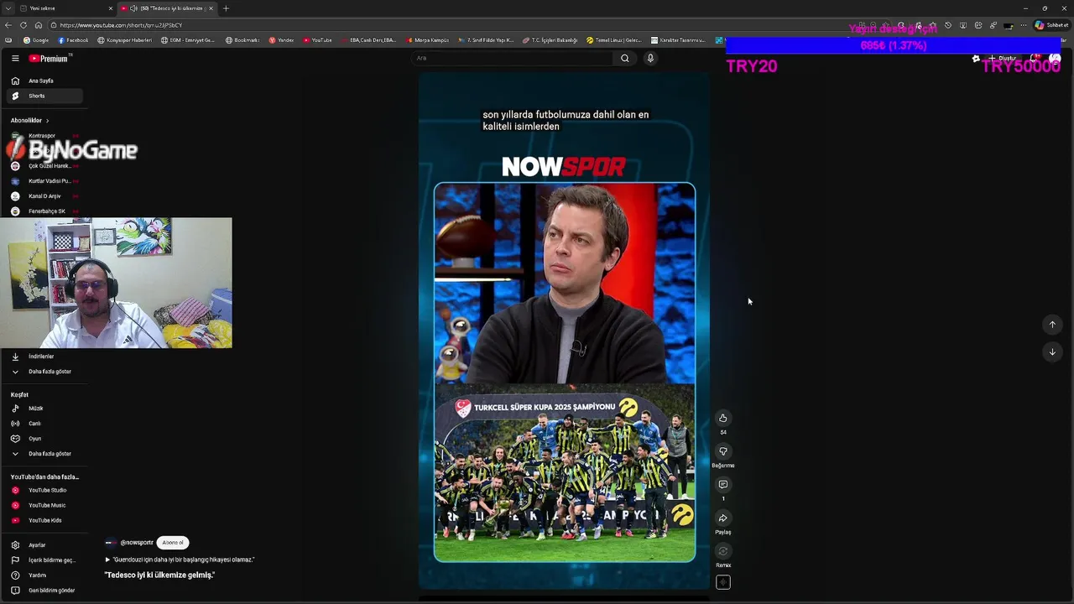Open the @nowsportr channel handle

(137, 543)
